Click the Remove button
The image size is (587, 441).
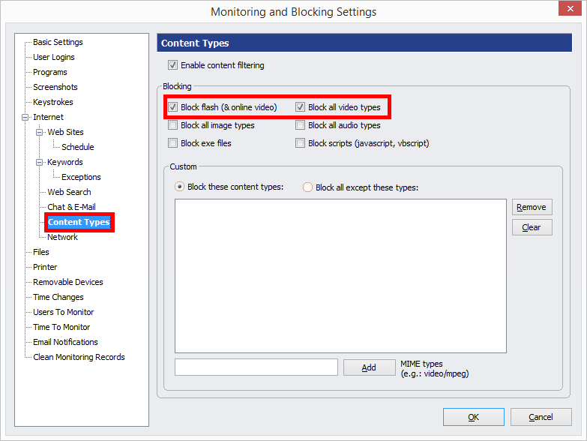(532, 207)
